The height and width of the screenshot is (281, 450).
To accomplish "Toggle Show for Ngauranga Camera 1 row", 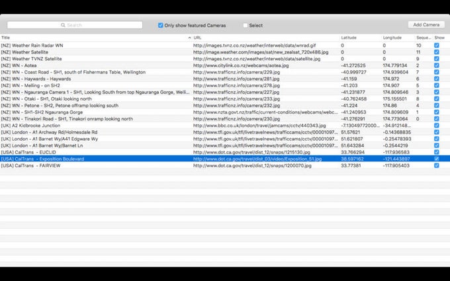I will pos(437,92).
